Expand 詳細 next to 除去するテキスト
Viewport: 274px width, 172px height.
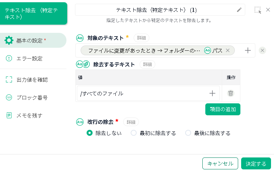[x=147, y=64]
